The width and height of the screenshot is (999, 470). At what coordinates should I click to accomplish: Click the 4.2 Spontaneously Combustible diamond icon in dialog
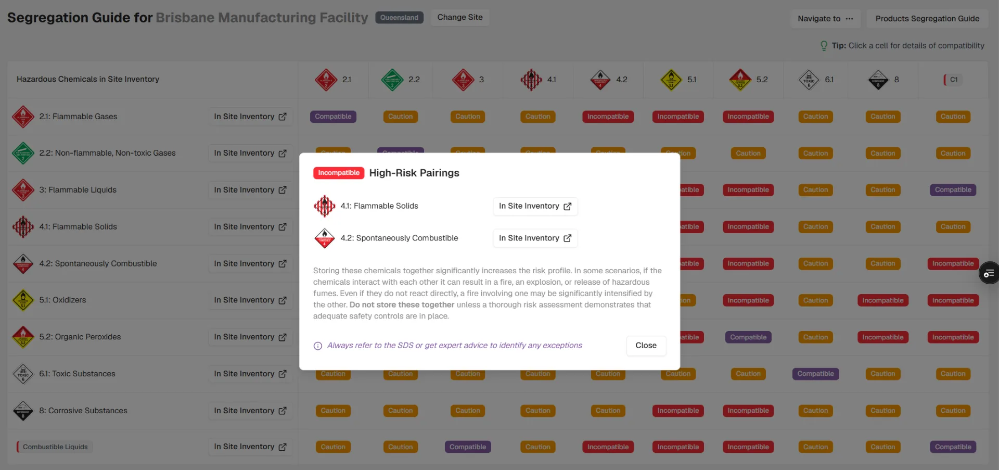point(324,238)
